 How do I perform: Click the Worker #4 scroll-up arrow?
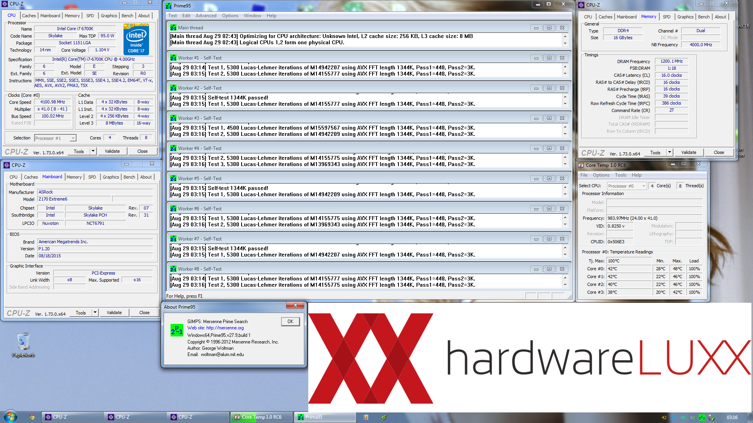(565, 157)
